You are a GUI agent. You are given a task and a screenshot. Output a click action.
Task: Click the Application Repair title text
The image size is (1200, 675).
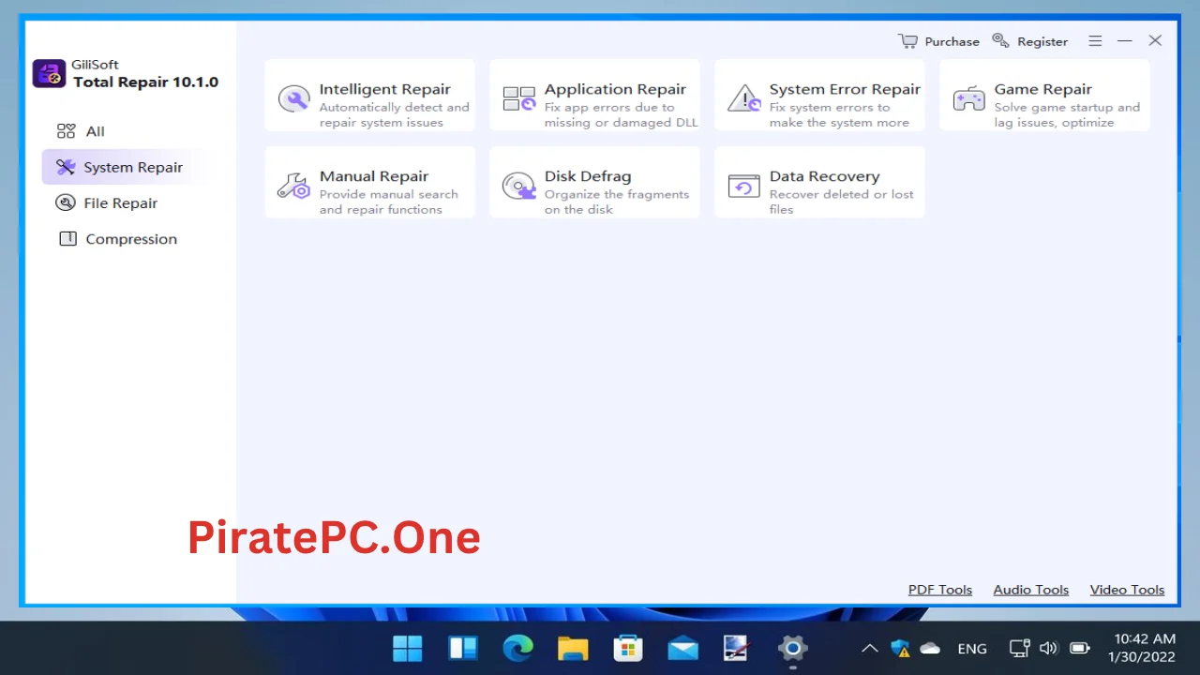tap(615, 89)
